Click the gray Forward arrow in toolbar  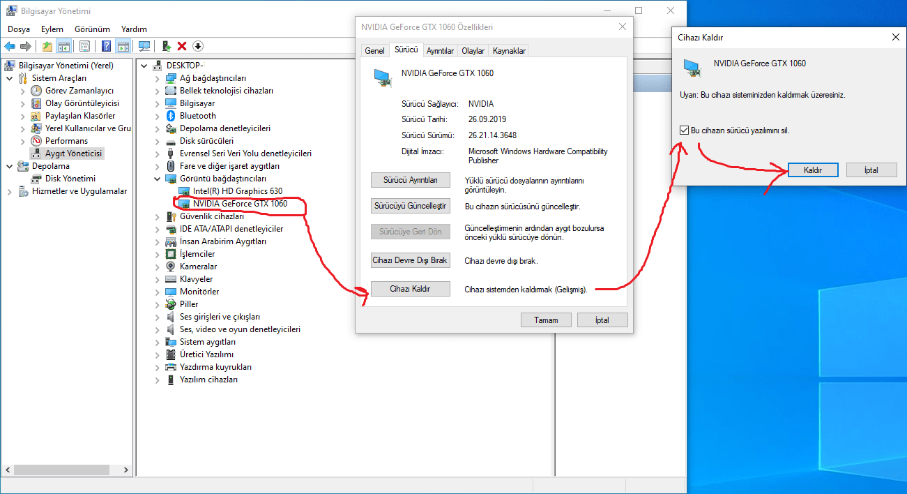pyautogui.click(x=26, y=46)
